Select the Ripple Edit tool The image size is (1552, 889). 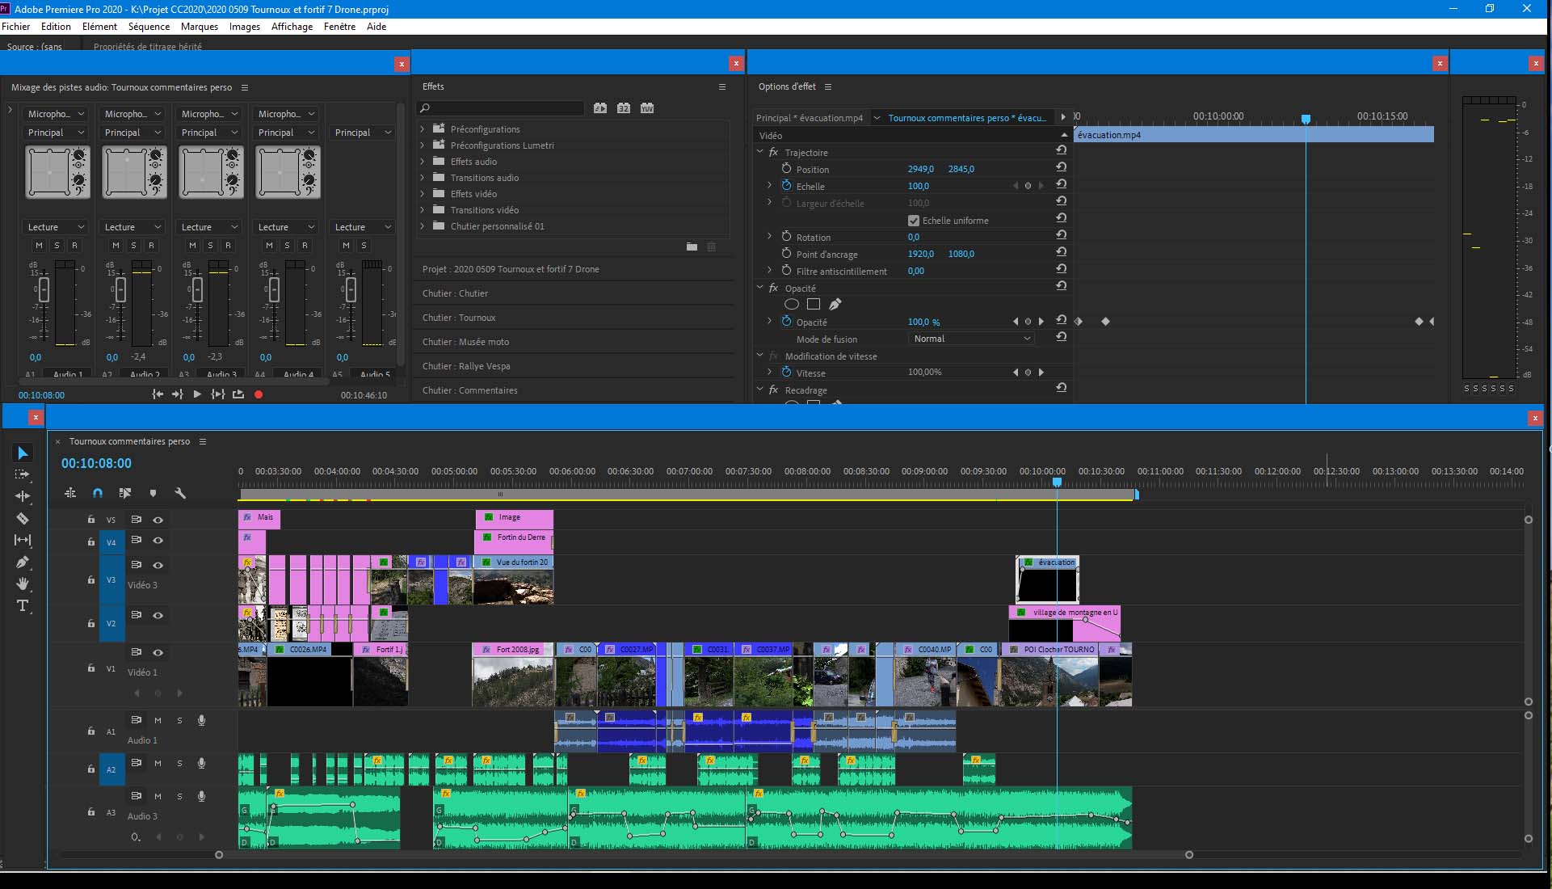tap(23, 496)
